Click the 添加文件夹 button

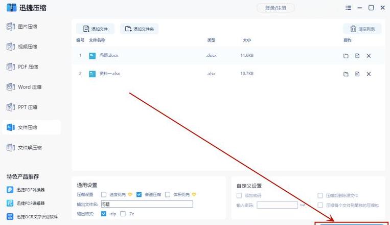139,29
